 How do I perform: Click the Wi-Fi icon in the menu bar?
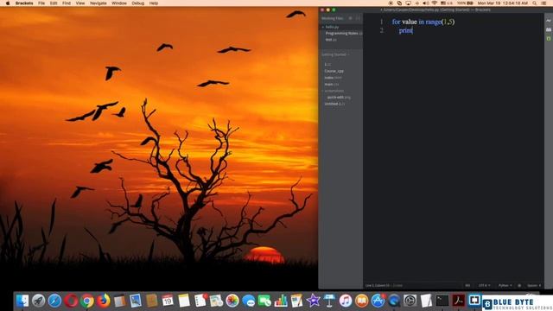coord(434,3)
